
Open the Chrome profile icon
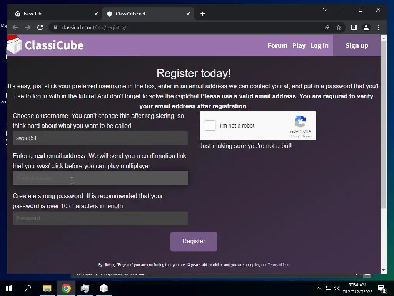coord(366,27)
